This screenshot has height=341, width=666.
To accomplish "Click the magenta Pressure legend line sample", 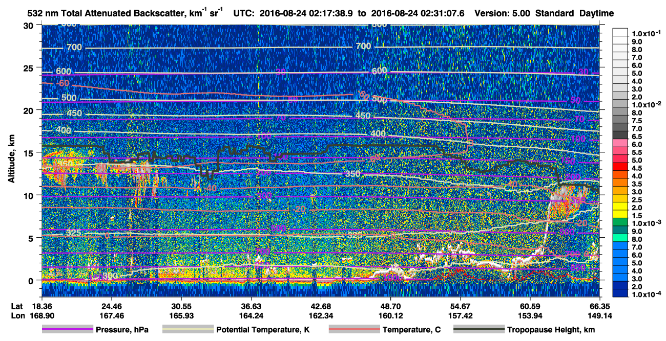I will tap(68, 330).
